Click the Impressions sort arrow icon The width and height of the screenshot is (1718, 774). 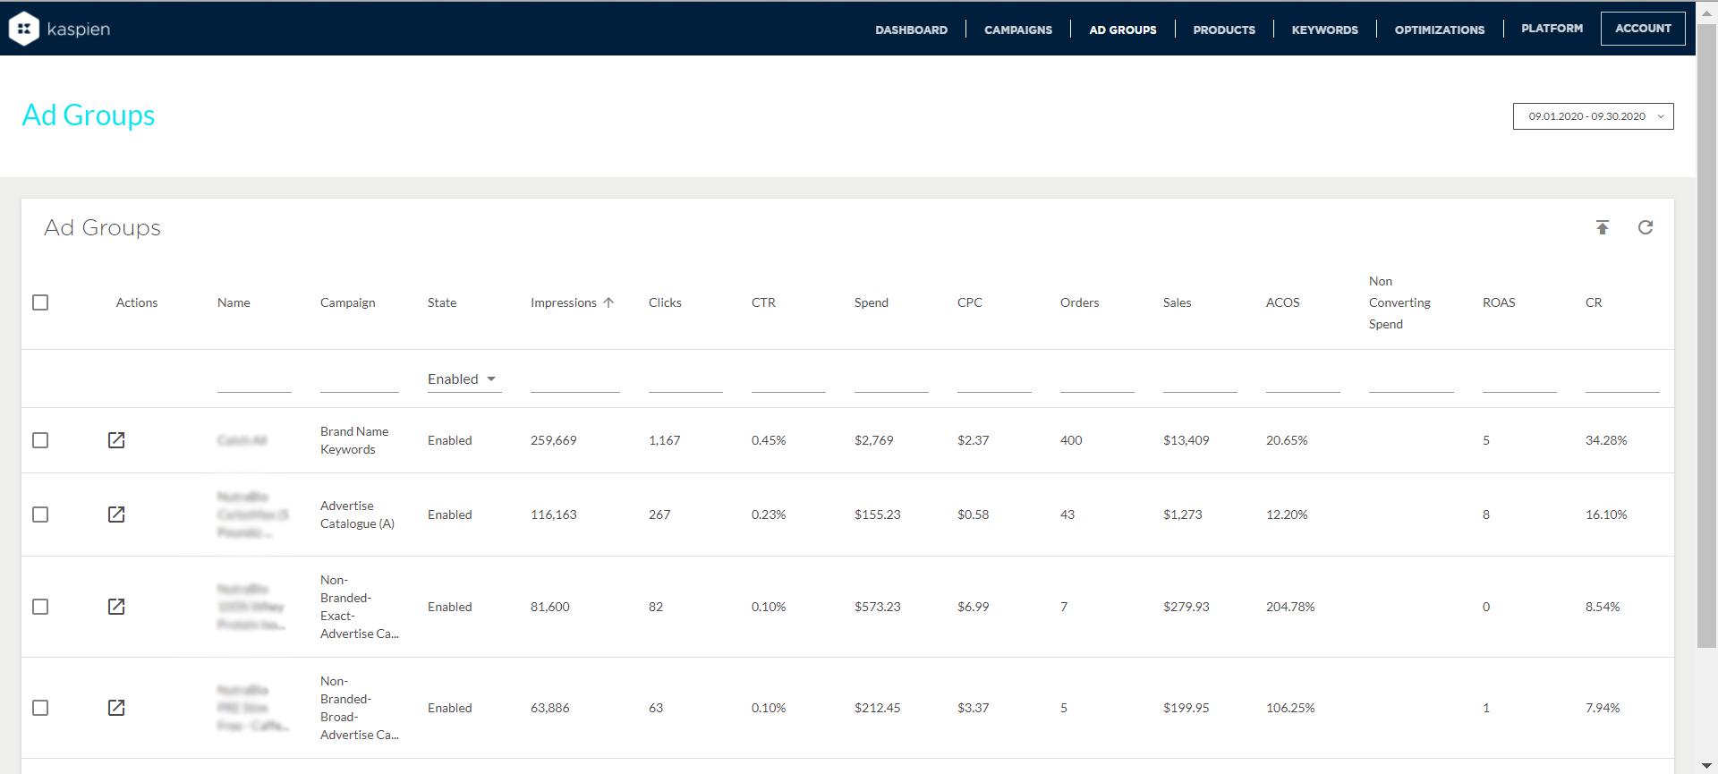pyautogui.click(x=608, y=302)
